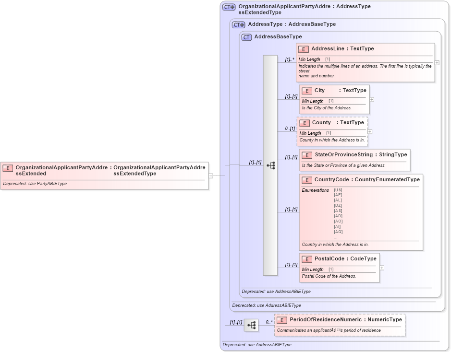Select the County element icon
Viewport: 451px width, 352px height.
305,123
